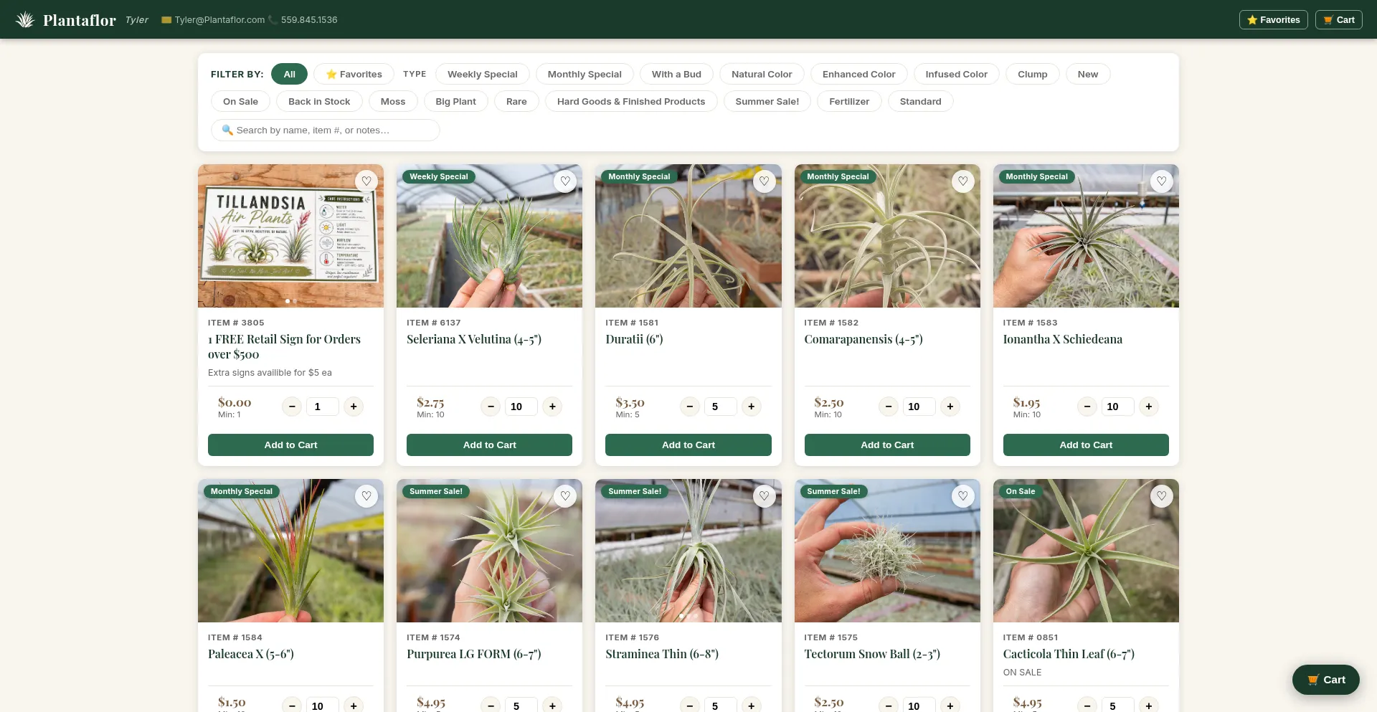Filter by Favorites chip
Screen dimensions: 1377x712
point(354,74)
